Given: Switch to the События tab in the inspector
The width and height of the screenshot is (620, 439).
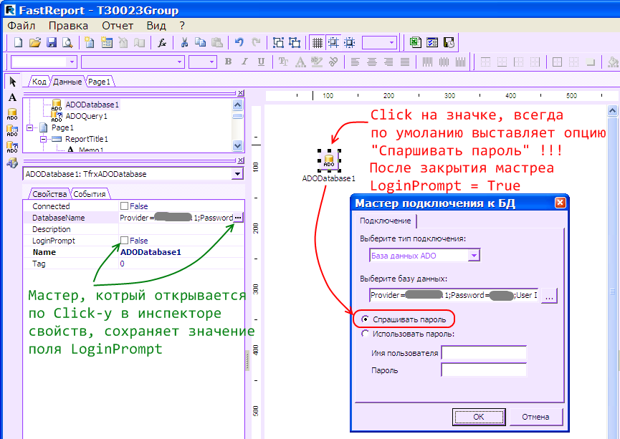Looking at the screenshot, I should (90, 194).
